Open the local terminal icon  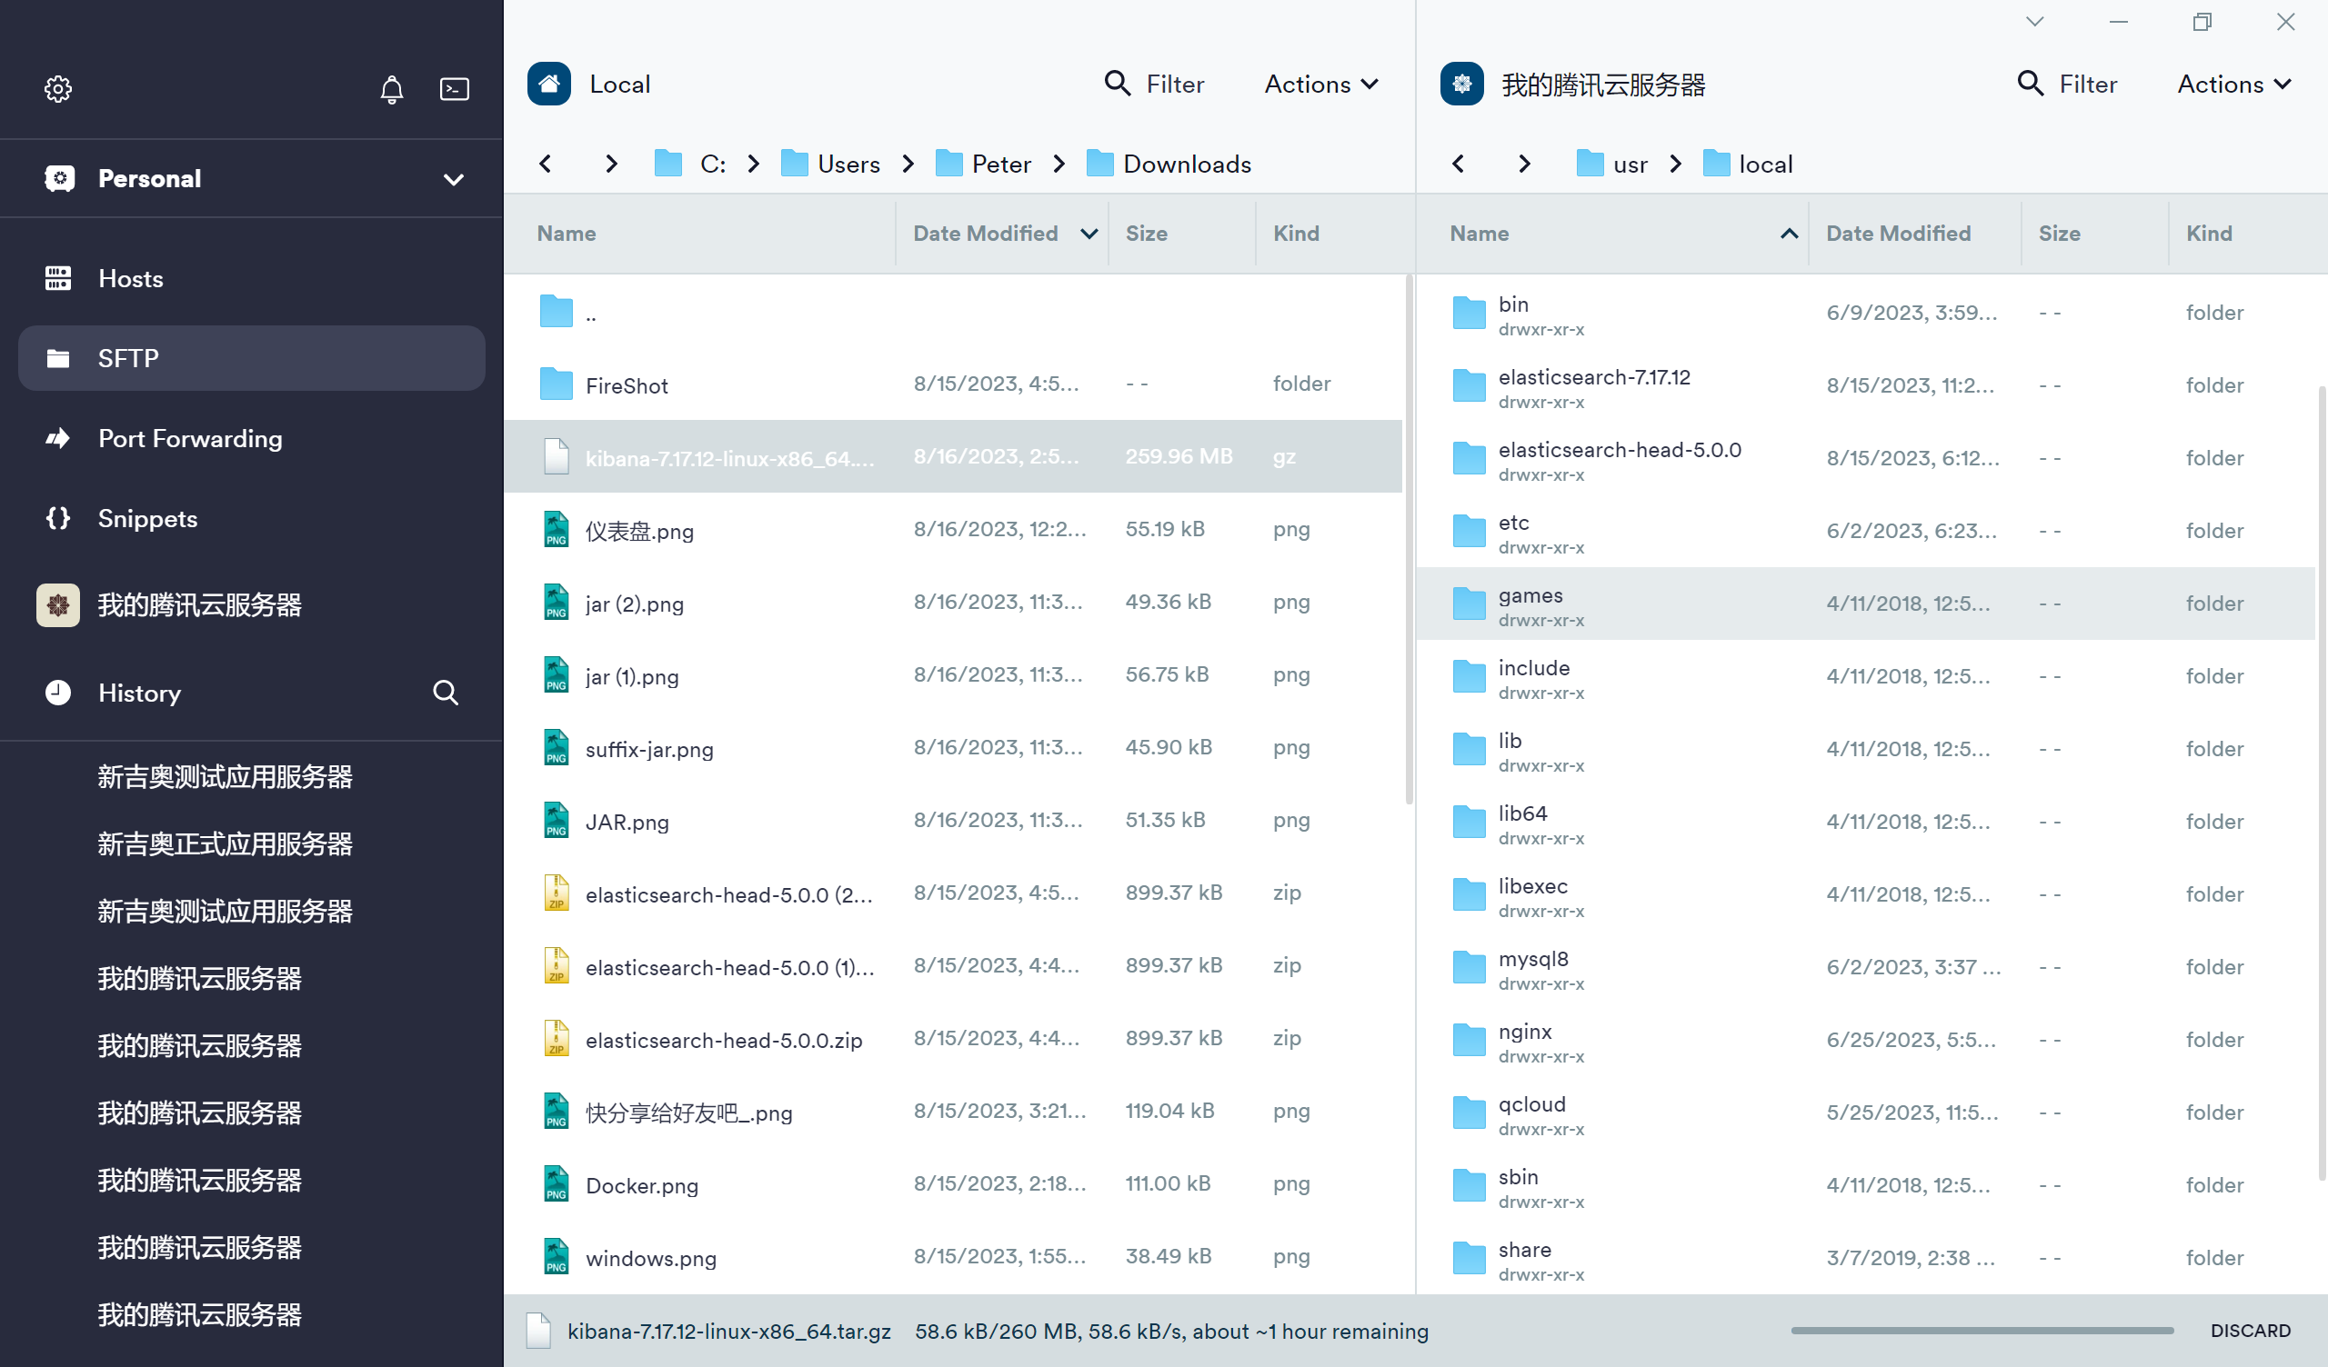pos(455,89)
